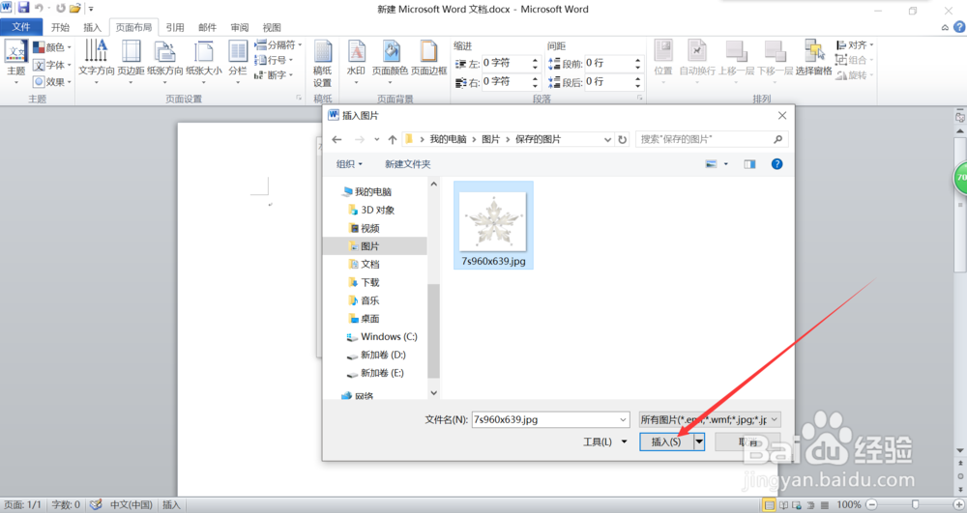Viewport: 967px width, 513px height.
Task: Open Line Numbers (行号) dropdown
Action: (274, 60)
